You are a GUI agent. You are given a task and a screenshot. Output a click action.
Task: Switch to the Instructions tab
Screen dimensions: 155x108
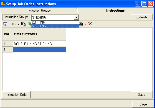115,11
